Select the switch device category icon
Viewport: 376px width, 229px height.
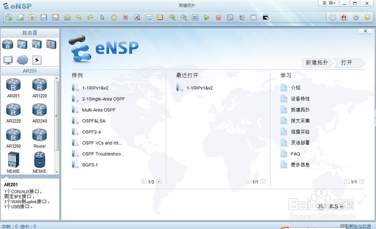22,45
